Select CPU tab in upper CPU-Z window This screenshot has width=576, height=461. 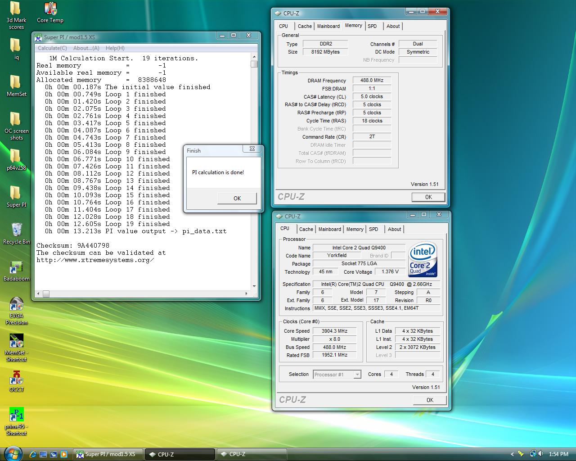[x=283, y=26]
